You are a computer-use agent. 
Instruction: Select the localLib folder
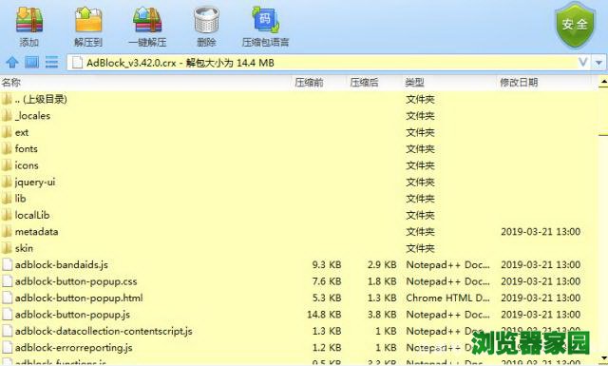pos(298,215)
